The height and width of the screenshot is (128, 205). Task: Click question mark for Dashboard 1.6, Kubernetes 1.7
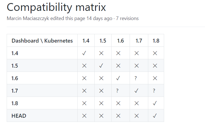coord(135,78)
